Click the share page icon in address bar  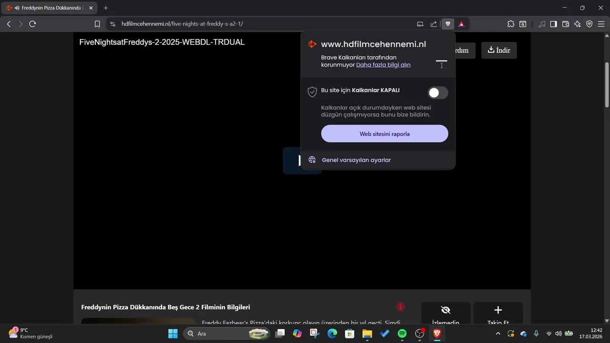pos(434,24)
